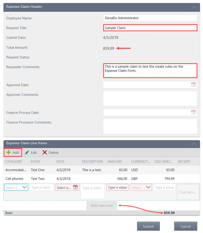
Task: Click the Add new row button
Action: click(101, 206)
